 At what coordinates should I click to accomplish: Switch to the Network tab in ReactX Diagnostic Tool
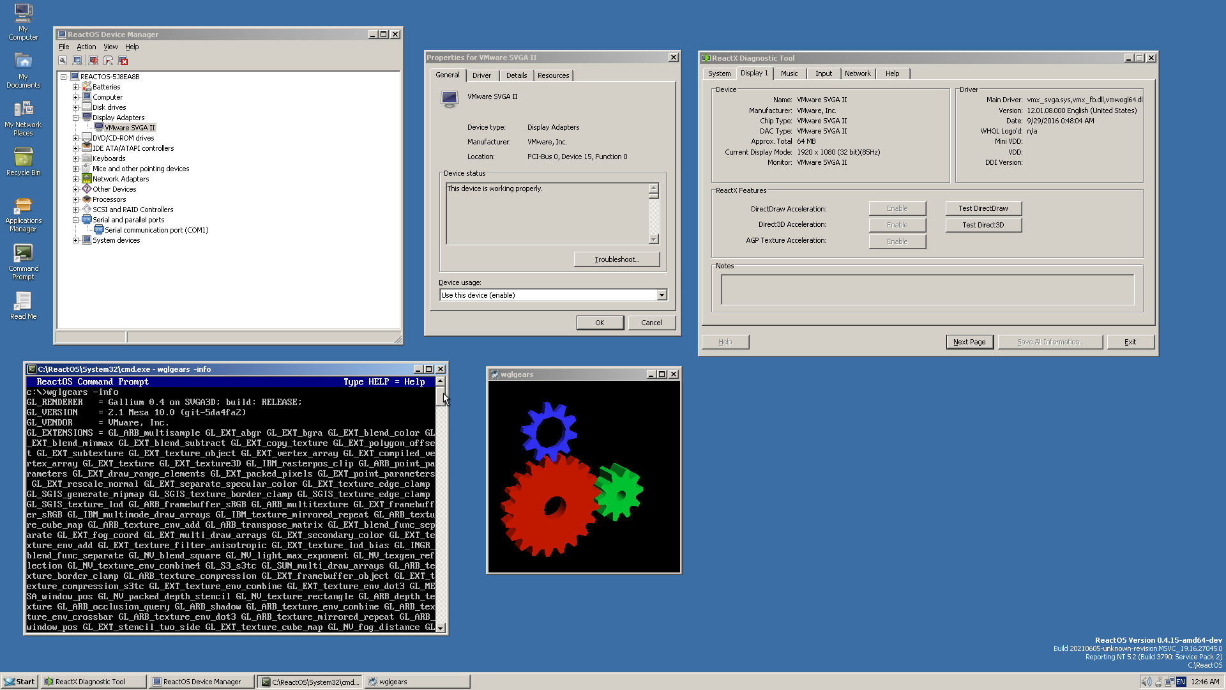(858, 73)
